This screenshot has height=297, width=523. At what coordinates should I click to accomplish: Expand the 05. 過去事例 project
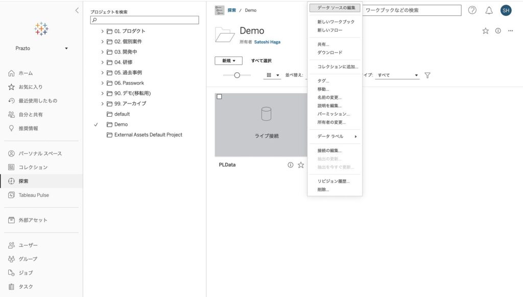coord(102,72)
